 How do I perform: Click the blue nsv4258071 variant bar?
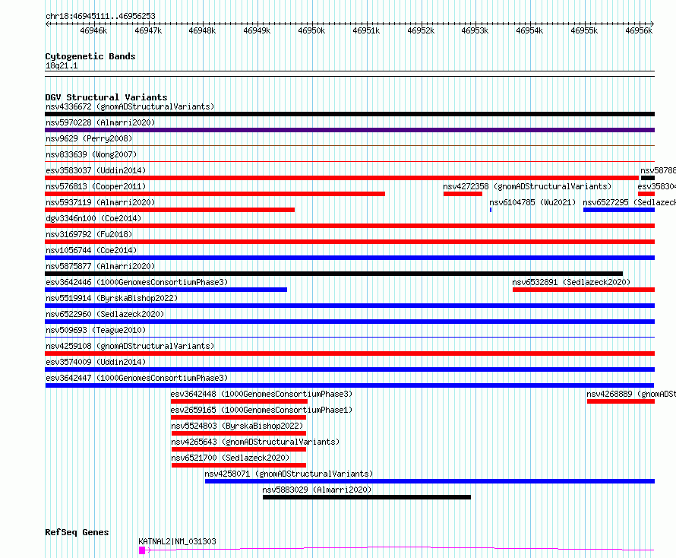coord(430,481)
